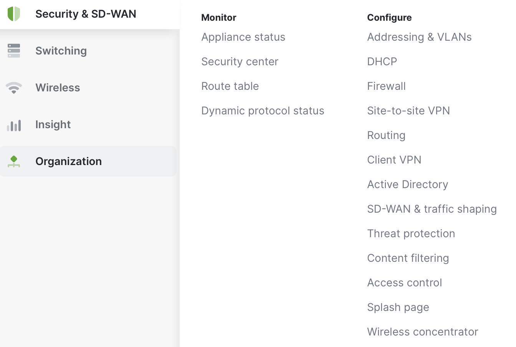516x347 pixels.
Task: Click the Organization network tree icon
Action: pos(13,161)
